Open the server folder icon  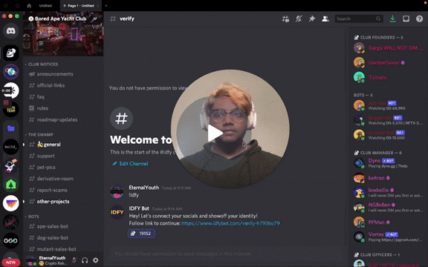point(11,128)
